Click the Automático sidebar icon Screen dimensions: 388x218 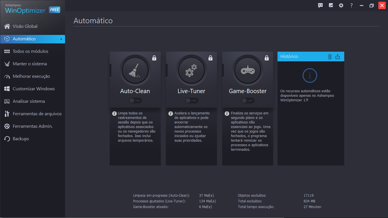point(7,39)
